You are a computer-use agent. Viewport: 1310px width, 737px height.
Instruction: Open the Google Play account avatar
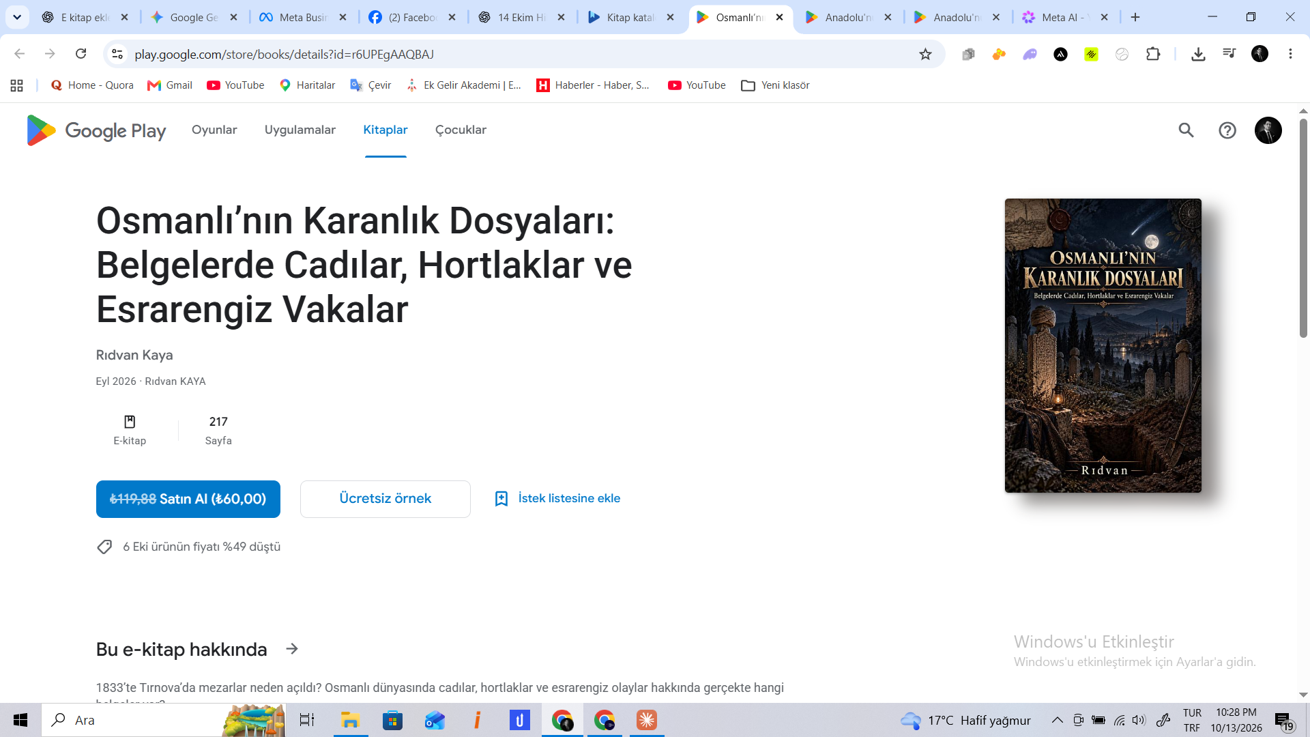point(1268,130)
